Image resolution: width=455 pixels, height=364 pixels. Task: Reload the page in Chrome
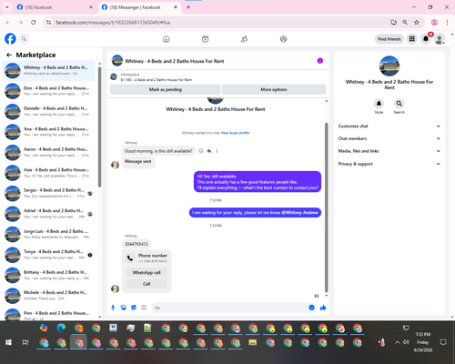point(34,23)
